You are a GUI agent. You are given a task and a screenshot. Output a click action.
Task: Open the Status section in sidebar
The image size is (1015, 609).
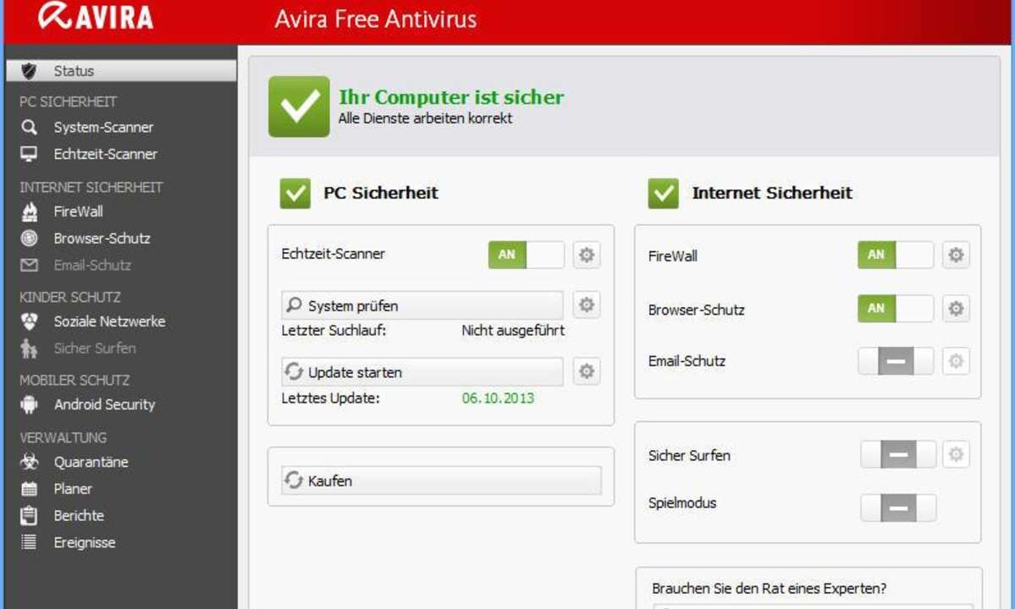point(122,71)
